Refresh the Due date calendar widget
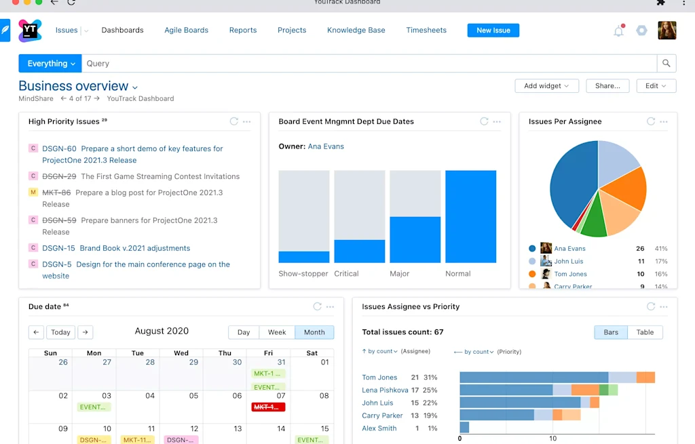695x444 pixels. [316, 306]
